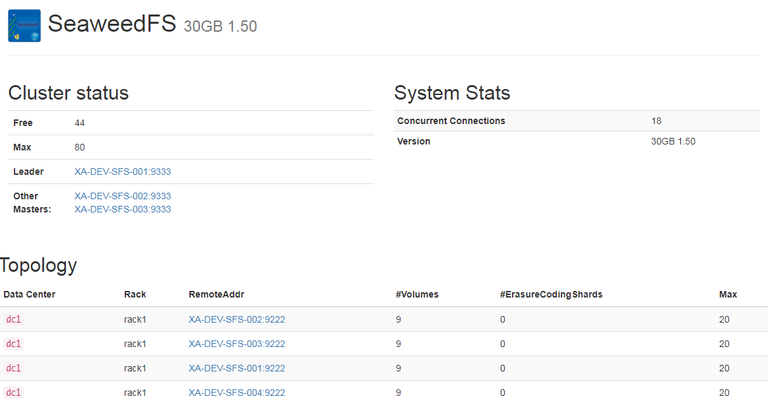This screenshot has width=768, height=413.
Task: Click the Topology heading
Action: pos(39,265)
